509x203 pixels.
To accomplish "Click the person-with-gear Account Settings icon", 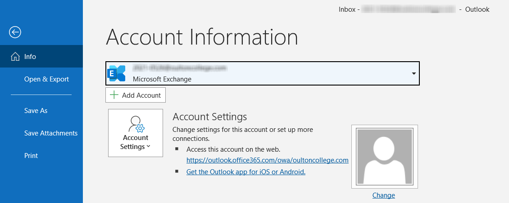I will (136, 124).
